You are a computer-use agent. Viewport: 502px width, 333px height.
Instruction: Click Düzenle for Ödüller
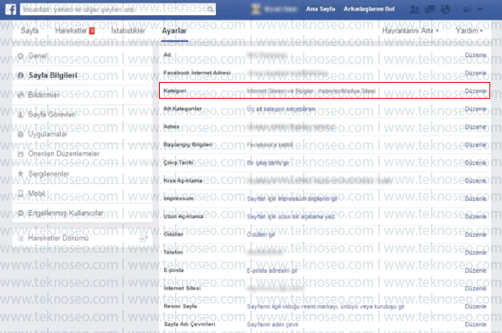click(x=475, y=235)
